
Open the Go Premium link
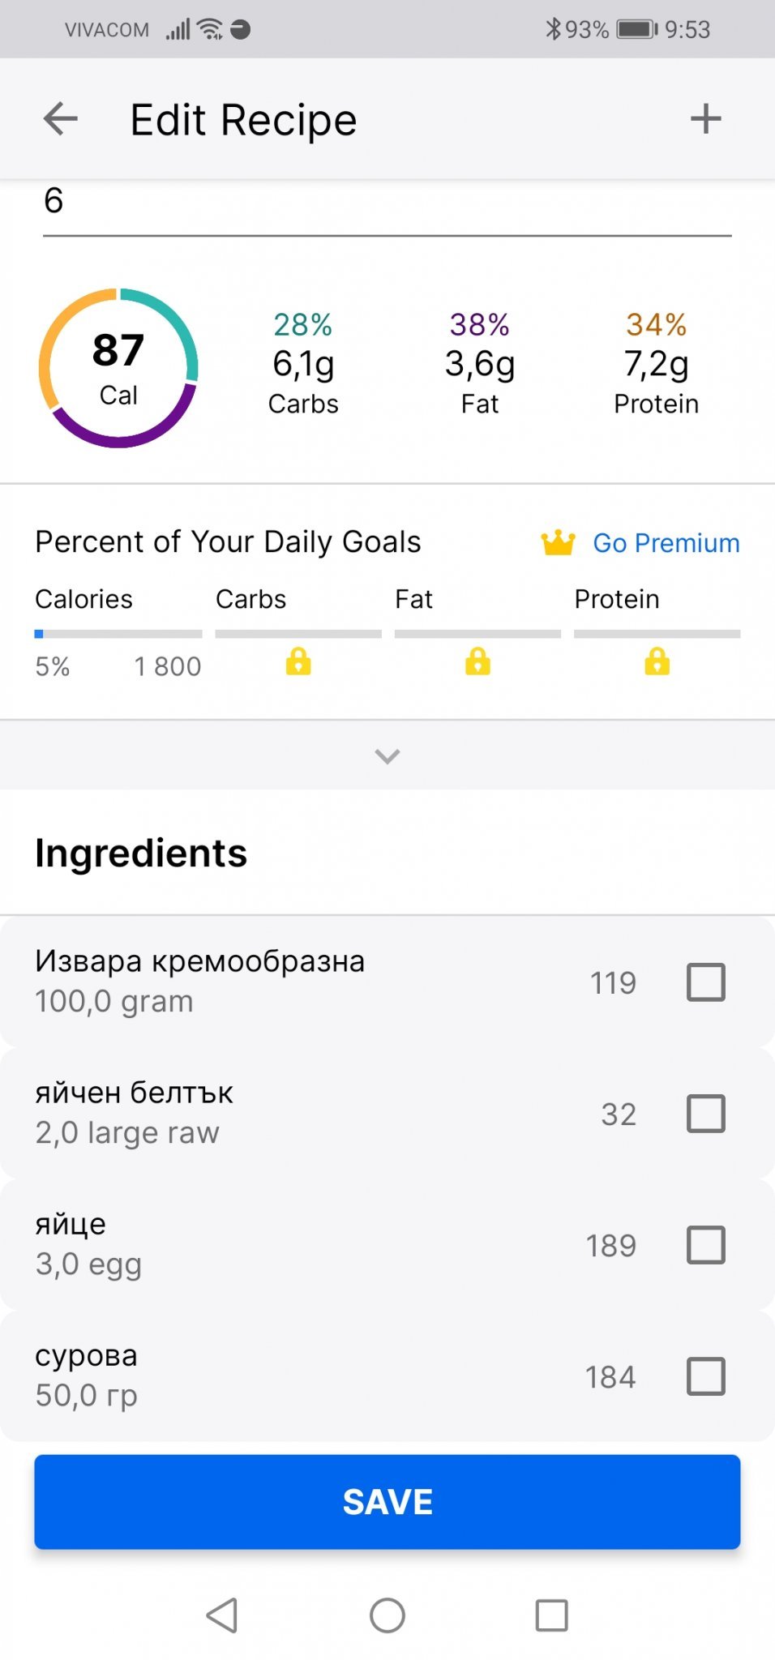coord(666,543)
